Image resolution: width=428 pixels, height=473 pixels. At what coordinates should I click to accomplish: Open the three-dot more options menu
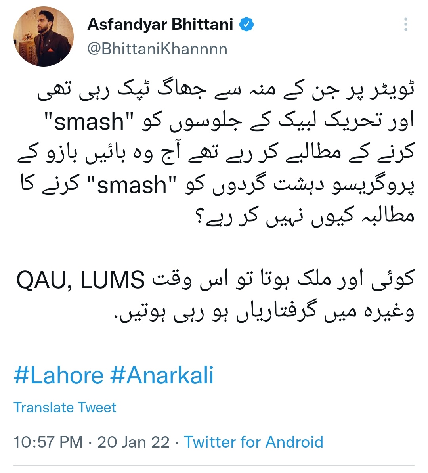point(406,24)
